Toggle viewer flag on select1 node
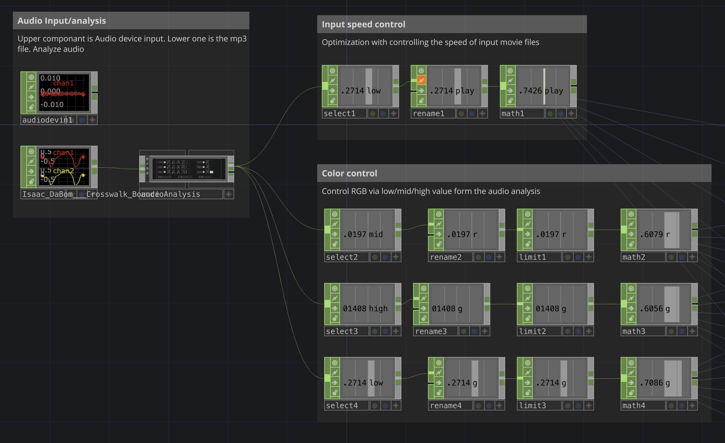This screenshot has height=443, width=725. [x=332, y=71]
